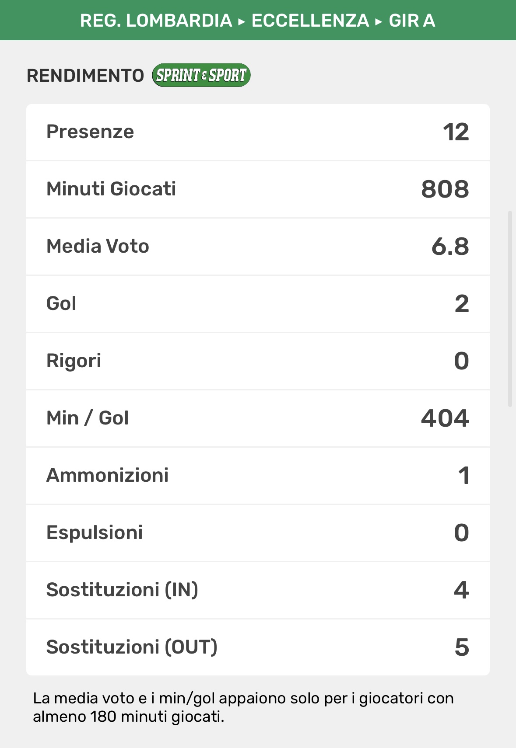Select the Sostituzioni (IN) row

tap(258, 590)
